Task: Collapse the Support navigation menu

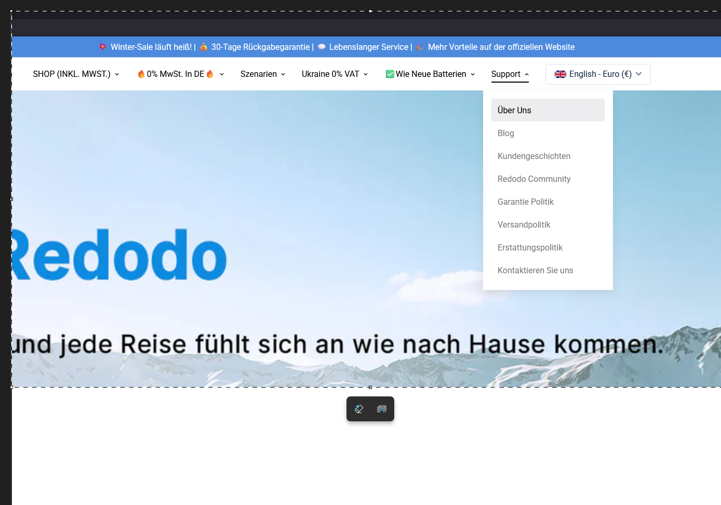Action: pyautogui.click(x=510, y=74)
